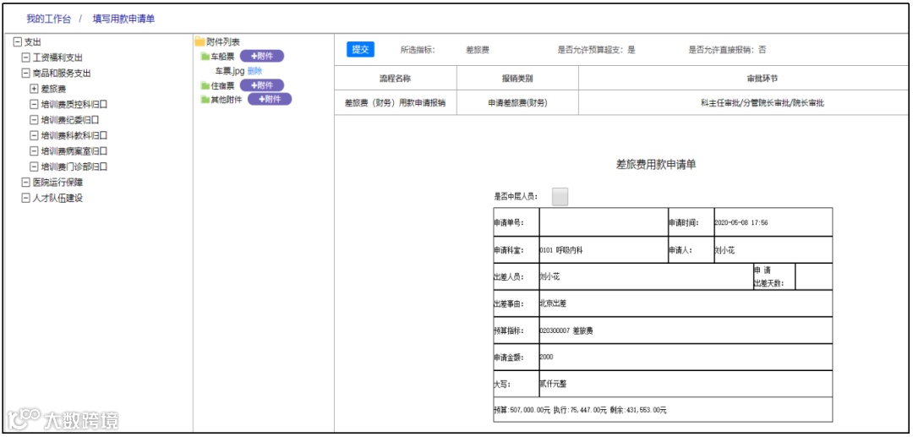The image size is (913, 437).
Task: Toggle the 工资福利支出 tree expander
Action: click(25, 57)
